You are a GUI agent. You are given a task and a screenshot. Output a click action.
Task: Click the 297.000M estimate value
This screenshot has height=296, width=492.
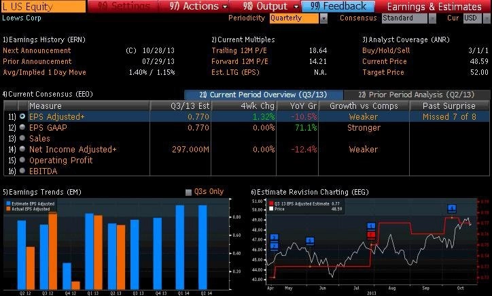[190, 149]
